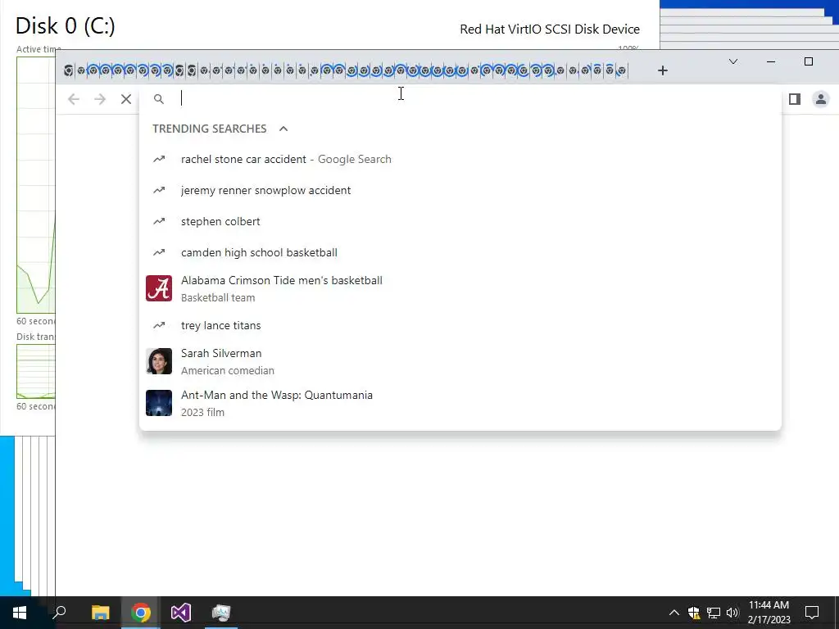Select suggestion jeremy renner snowplow accident

(x=460, y=190)
